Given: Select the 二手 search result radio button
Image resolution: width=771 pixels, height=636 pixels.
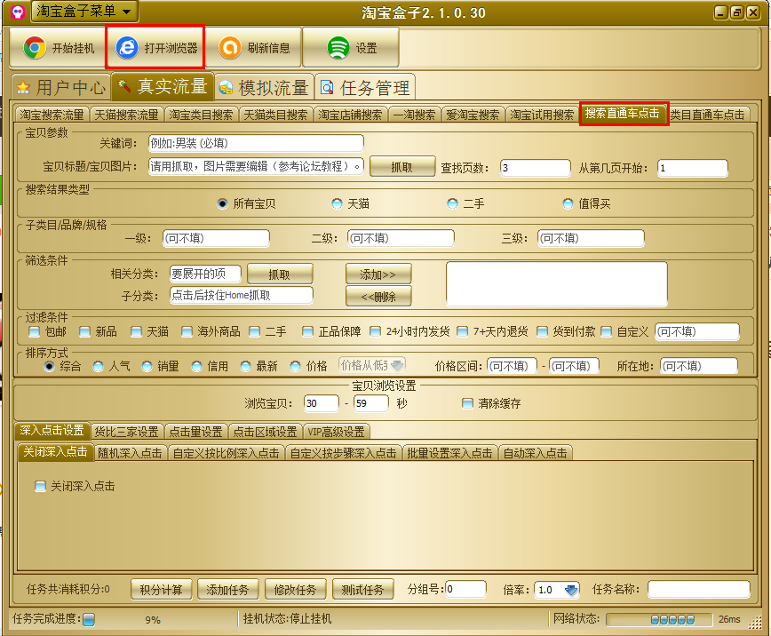Looking at the screenshot, I should pyautogui.click(x=452, y=203).
